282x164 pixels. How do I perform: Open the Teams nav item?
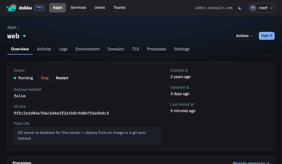pyautogui.click(x=119, y=8)
